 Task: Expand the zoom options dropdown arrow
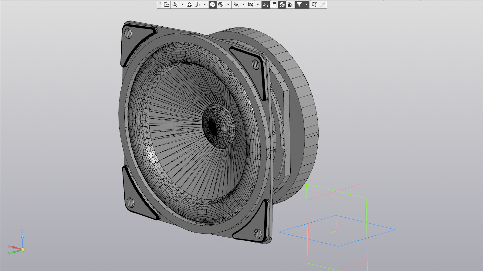pos(182,5)
